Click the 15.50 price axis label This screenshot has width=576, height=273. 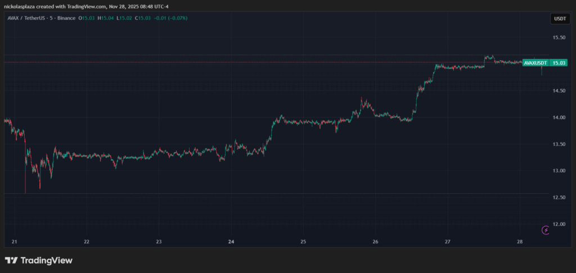tap(559, 38)
